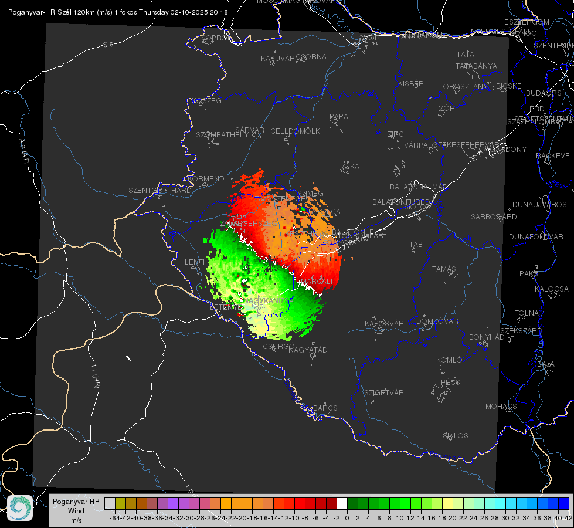The height and width of the screenshot is (528, 574).
Task: Click the gray swatch at legend's left end
Action: point(110,504)
